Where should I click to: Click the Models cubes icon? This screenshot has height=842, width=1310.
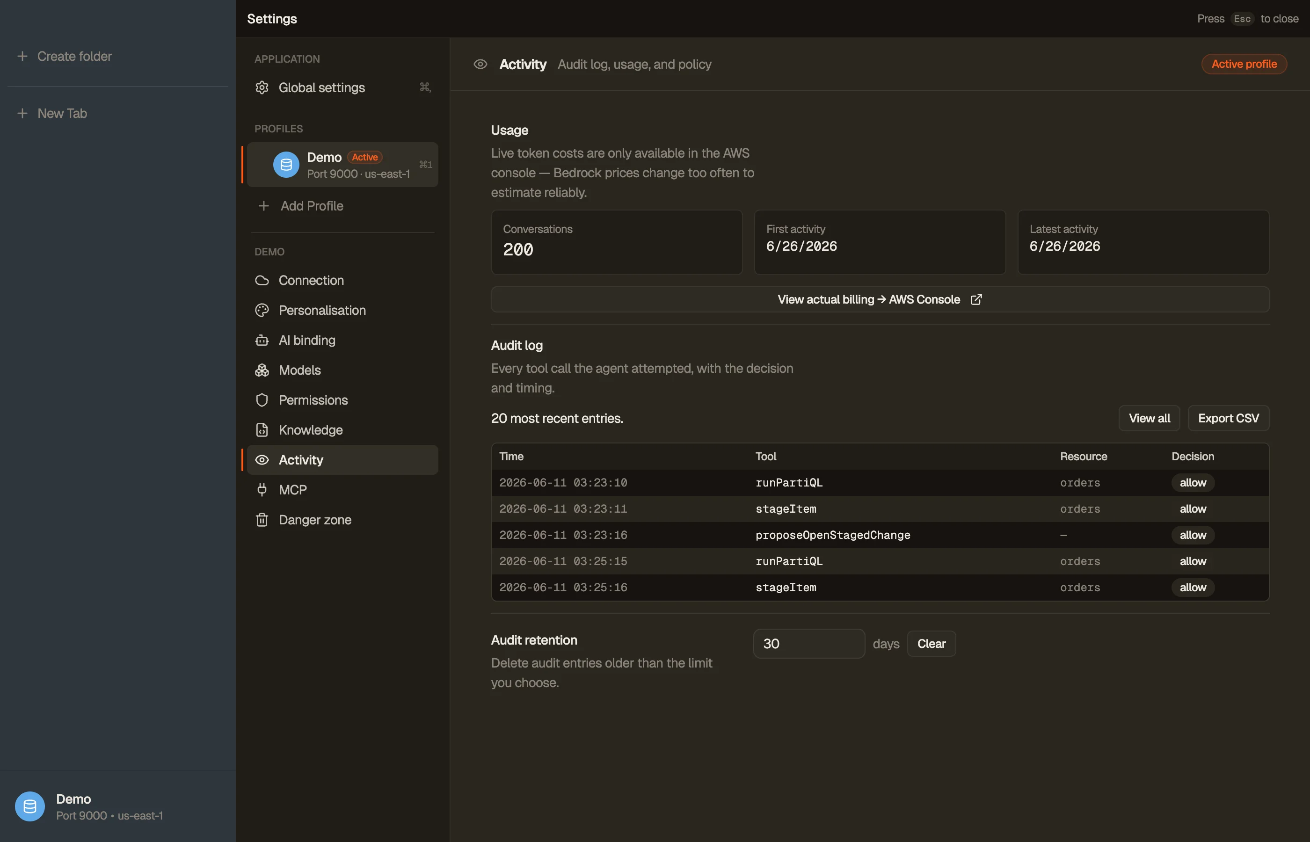click(x=262, y=370)
